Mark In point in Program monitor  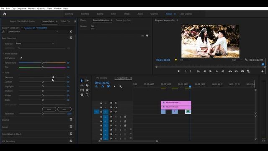click(185, 71)
